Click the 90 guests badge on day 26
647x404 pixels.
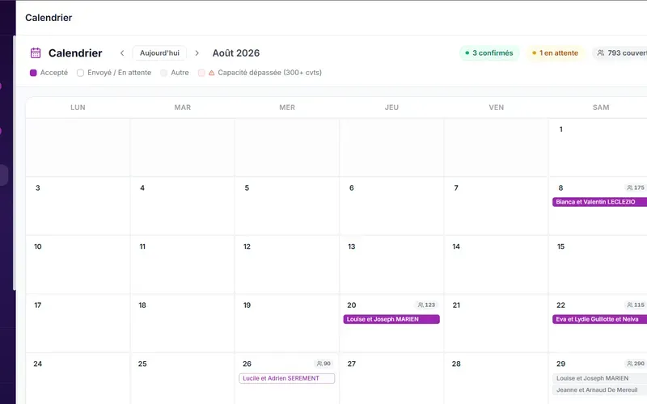click(324, 364)
